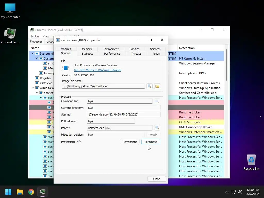Screen dimensions: 264x198
Task: Switch to the Statistics tab
Action: point(87,54)
